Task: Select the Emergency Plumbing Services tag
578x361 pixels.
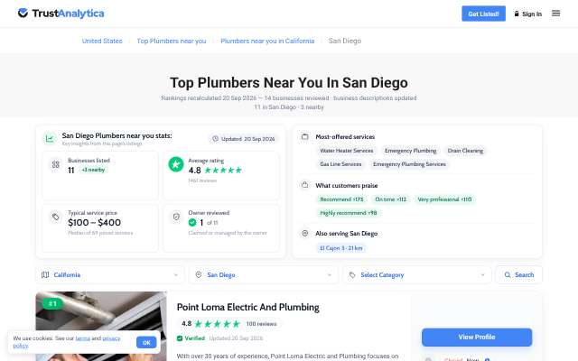Action: pos(409,164)
